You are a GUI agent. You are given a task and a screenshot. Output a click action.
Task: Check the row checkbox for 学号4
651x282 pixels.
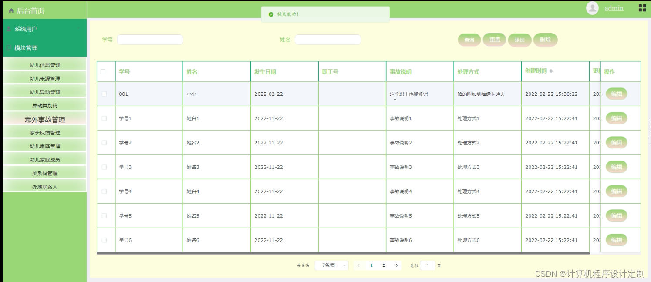point(104,191)
